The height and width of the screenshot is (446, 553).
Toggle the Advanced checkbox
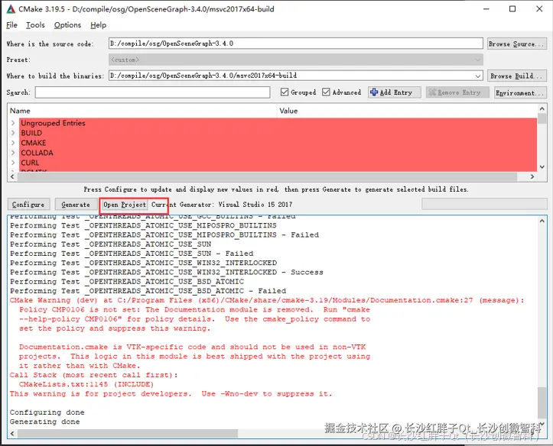pos(327,92)
